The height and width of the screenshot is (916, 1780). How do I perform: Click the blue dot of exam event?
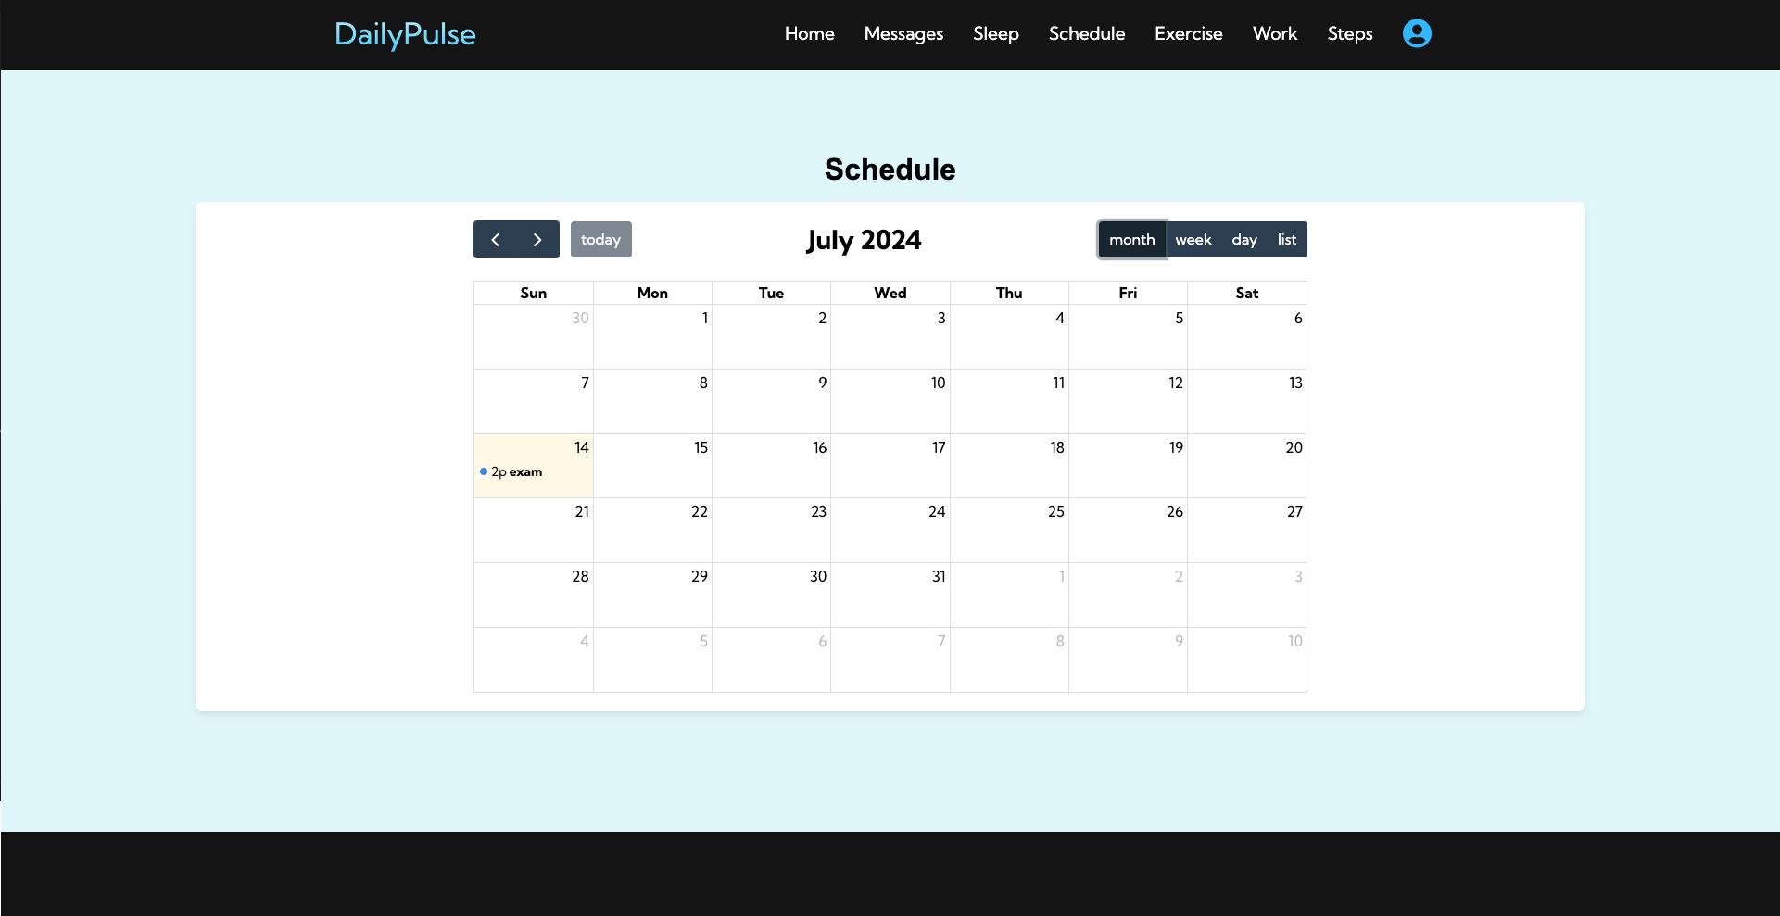coord(484,472)
